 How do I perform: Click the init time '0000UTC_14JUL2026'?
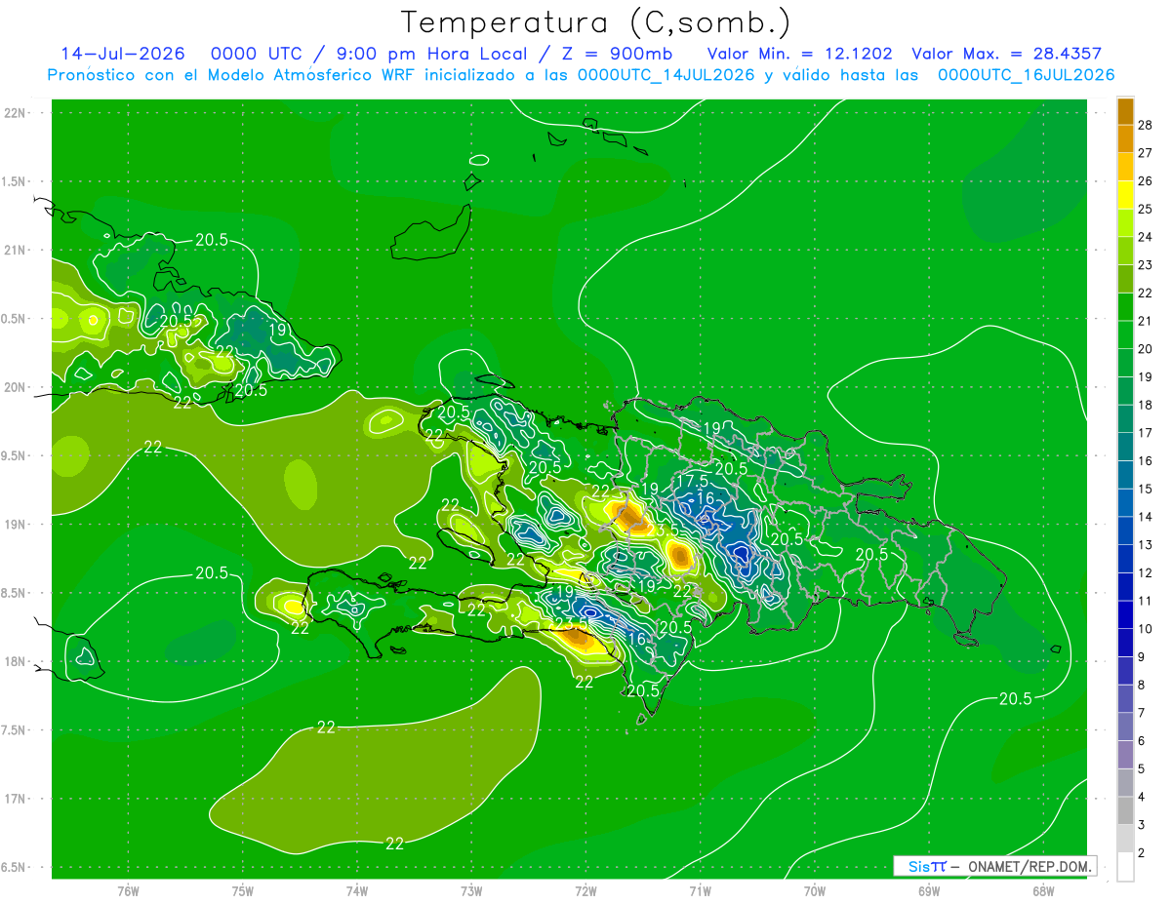tap(666, 75)
